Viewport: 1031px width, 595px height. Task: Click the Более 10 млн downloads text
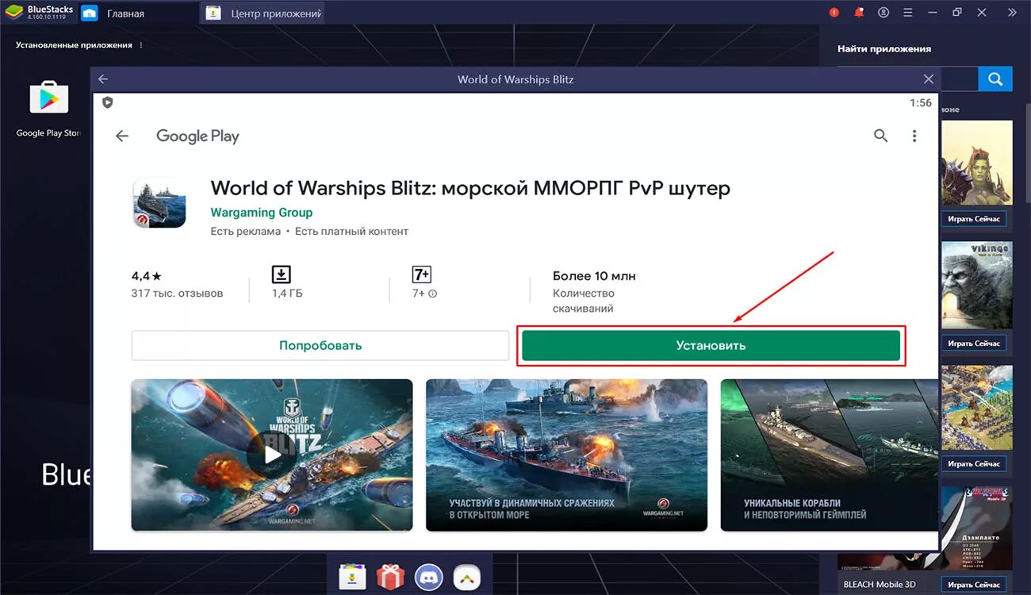(x=594, y=276)
